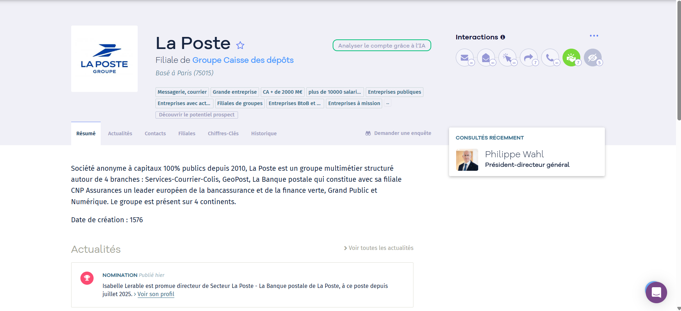The height and width of the screenshot is (311, 681).
Task: Select the Entreprises BtoB et ... tag
Action: 295,103
